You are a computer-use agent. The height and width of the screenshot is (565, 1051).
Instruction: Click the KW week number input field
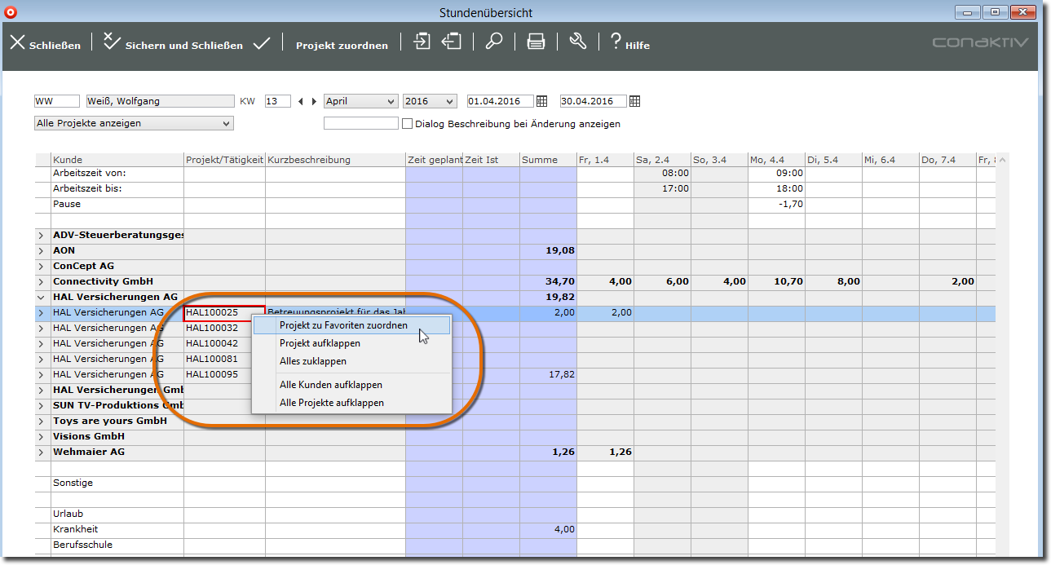pyautogui.click(x=277, y=102)
